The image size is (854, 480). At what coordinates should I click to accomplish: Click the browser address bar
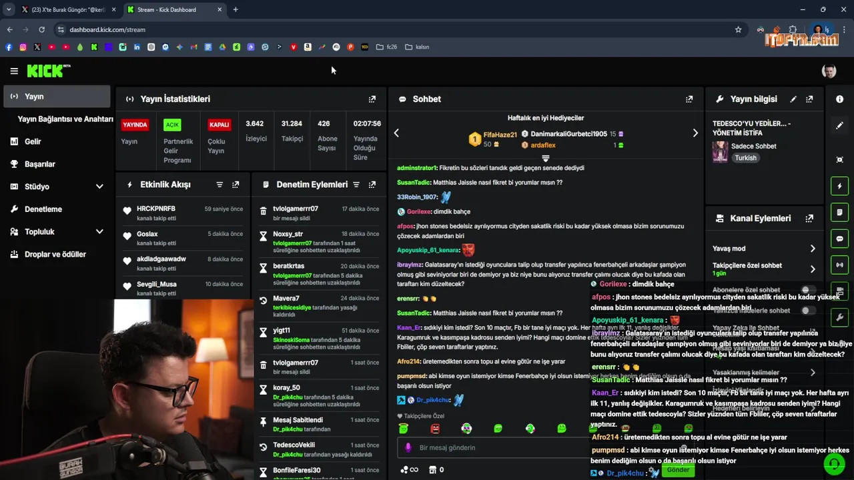point(394,29)
